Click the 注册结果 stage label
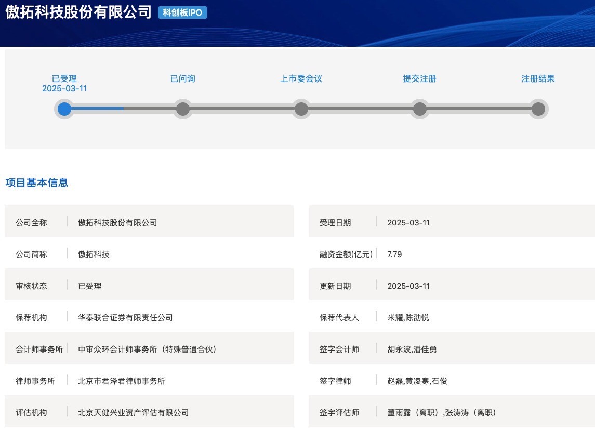Screen dimensions: 595x430 coord(538,79)
